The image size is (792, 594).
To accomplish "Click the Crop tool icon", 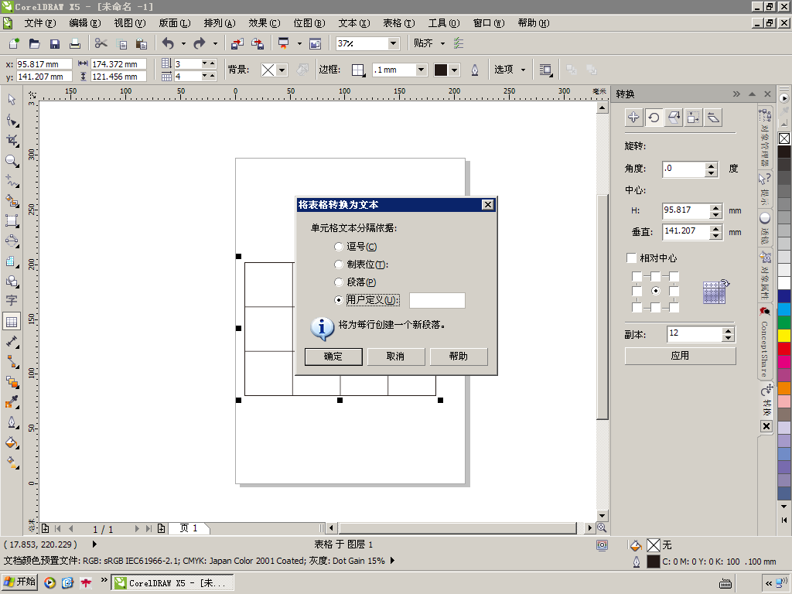I will [12, 140].
